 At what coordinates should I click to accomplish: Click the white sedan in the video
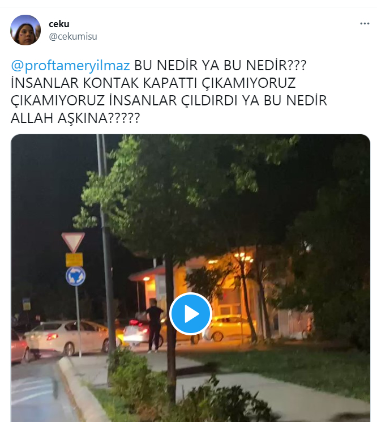[x=68, y=337]
